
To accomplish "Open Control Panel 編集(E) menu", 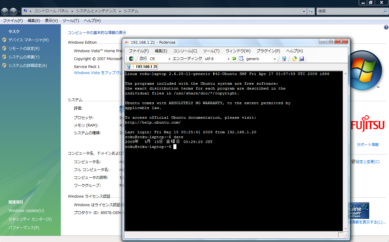I will 34,21.
